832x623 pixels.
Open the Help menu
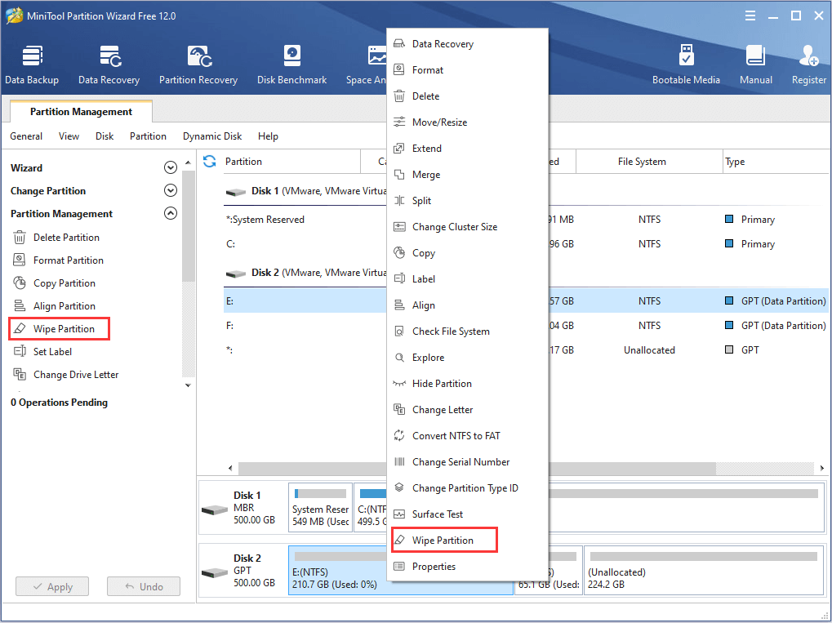coord(268,136)
